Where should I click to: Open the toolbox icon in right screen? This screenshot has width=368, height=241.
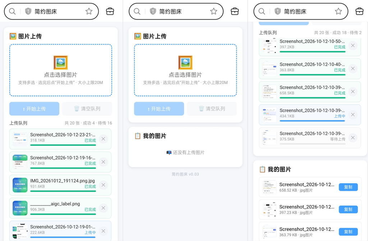(x=359, y=11)
